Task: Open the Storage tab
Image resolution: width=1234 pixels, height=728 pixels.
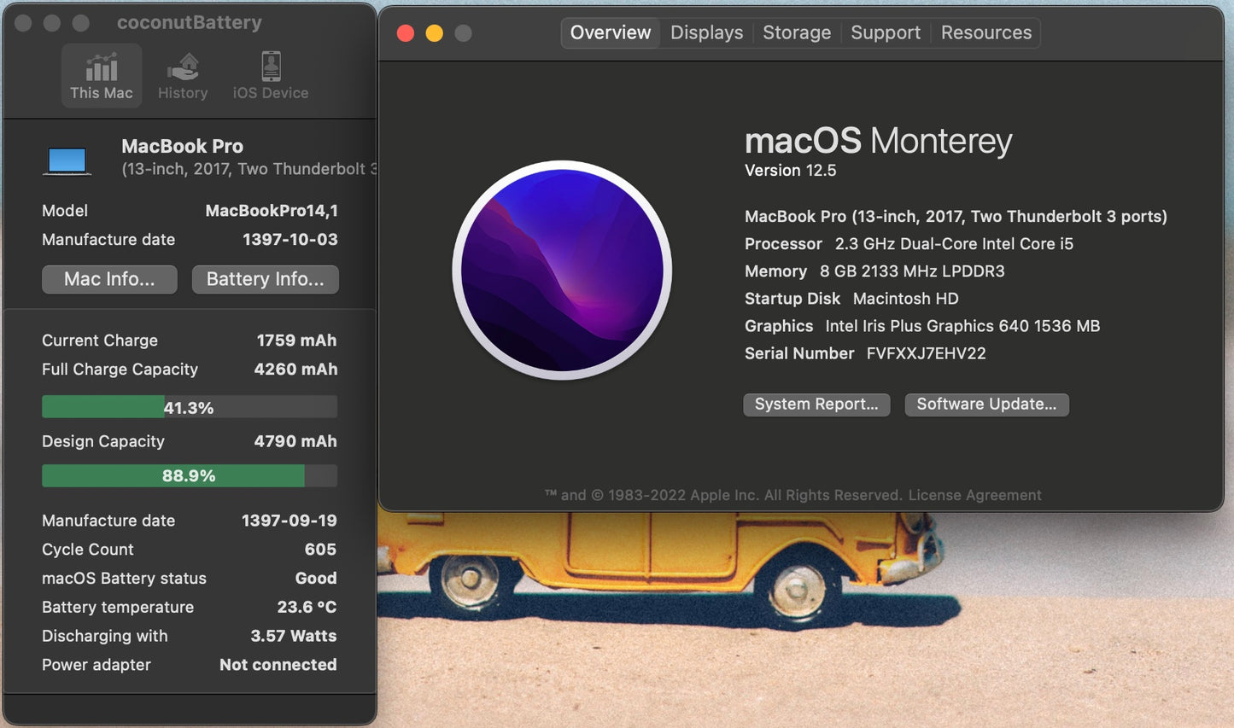Action: pyautogui.click(x=796, y=32)
